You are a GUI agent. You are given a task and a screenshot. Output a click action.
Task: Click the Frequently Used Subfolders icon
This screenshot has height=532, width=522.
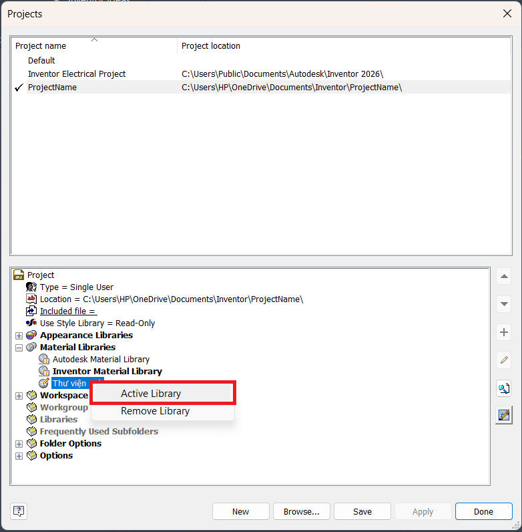[31, 431]
